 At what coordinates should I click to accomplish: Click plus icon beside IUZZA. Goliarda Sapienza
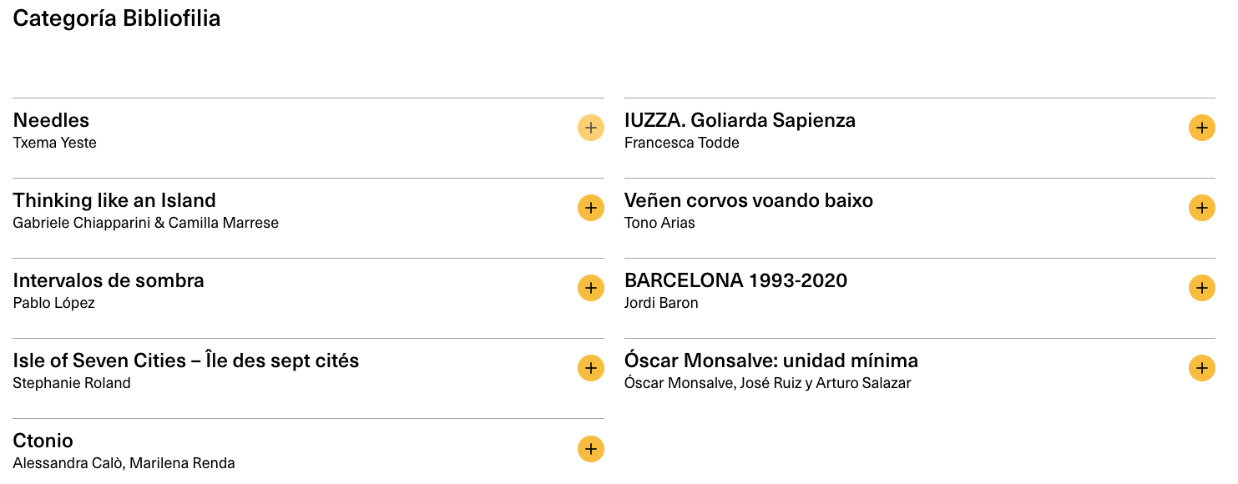pyautogui.click(x=1201, y=128)
